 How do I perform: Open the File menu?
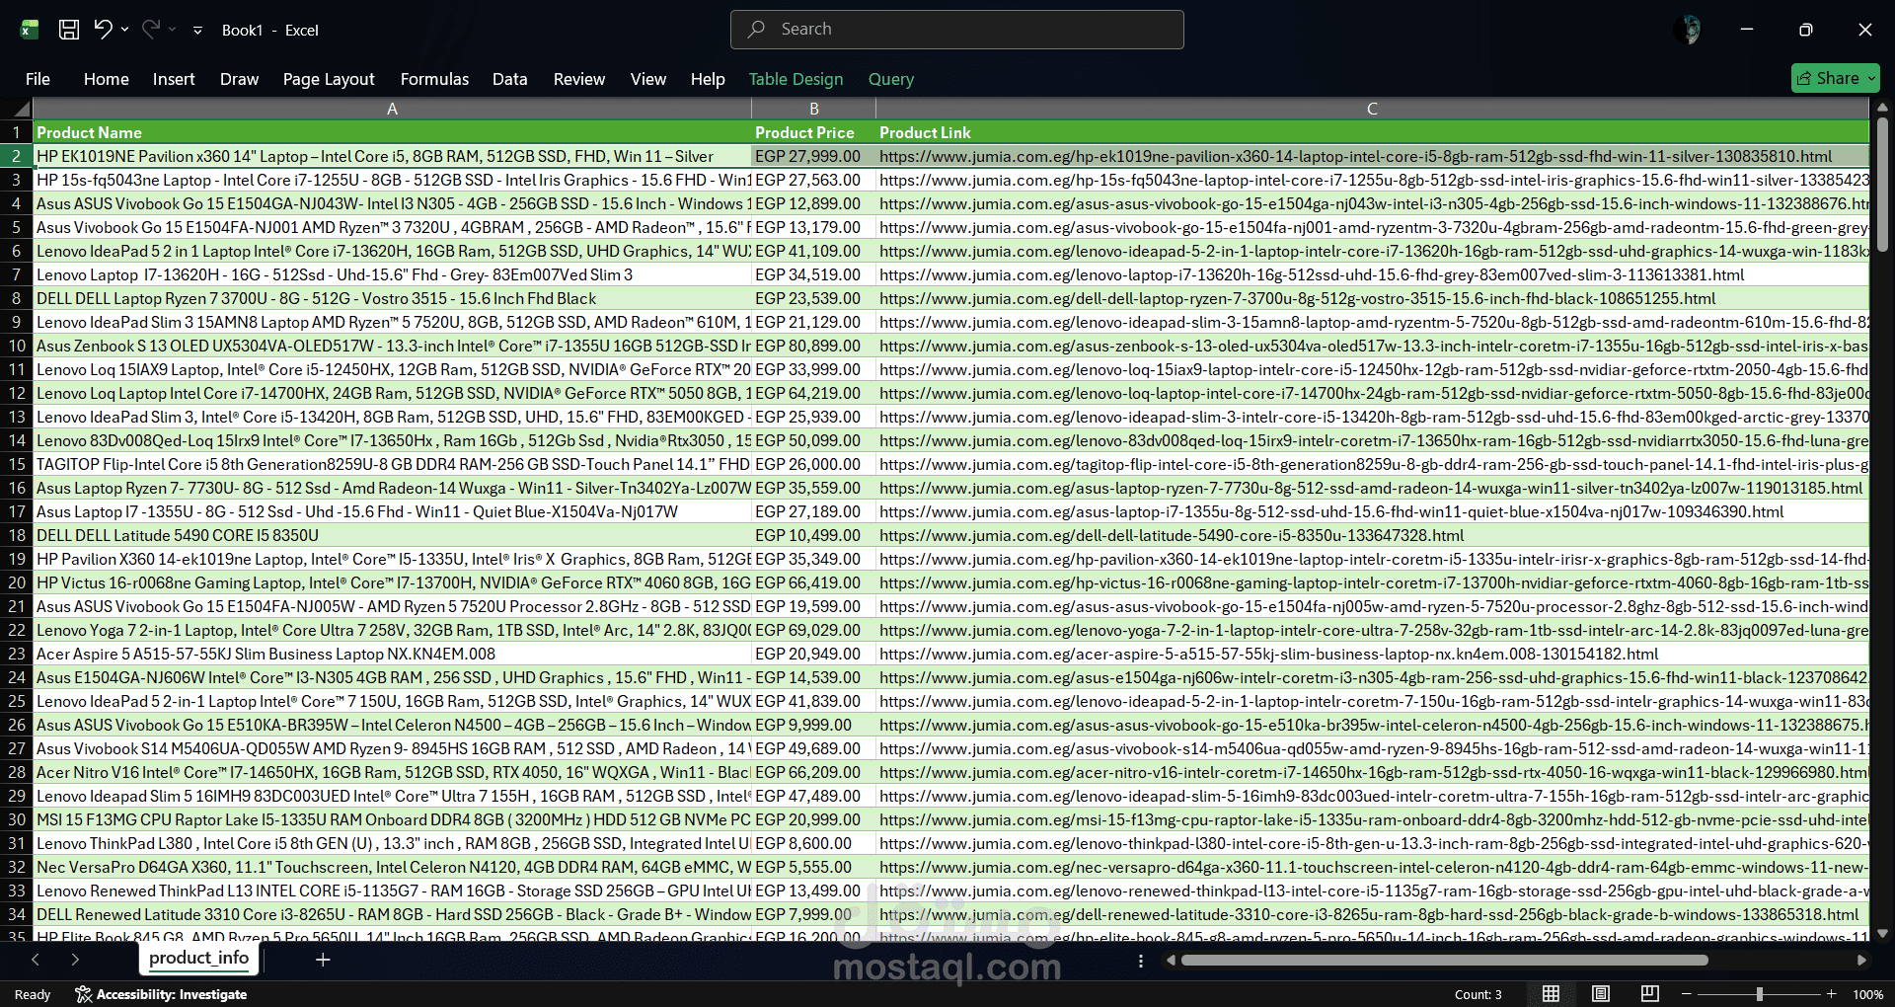point(38,79)
